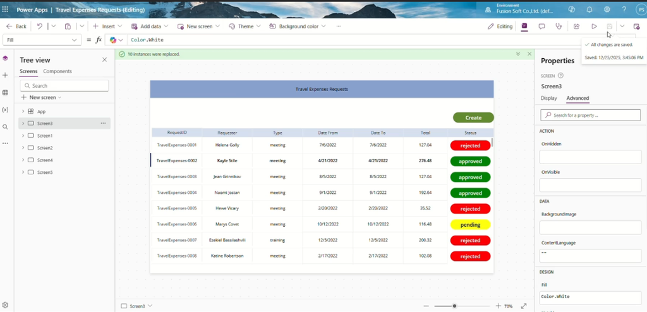The width and height of the screenshot is (647, 312).
Task: Select Screen2 in Tree view
Action: 45,148
